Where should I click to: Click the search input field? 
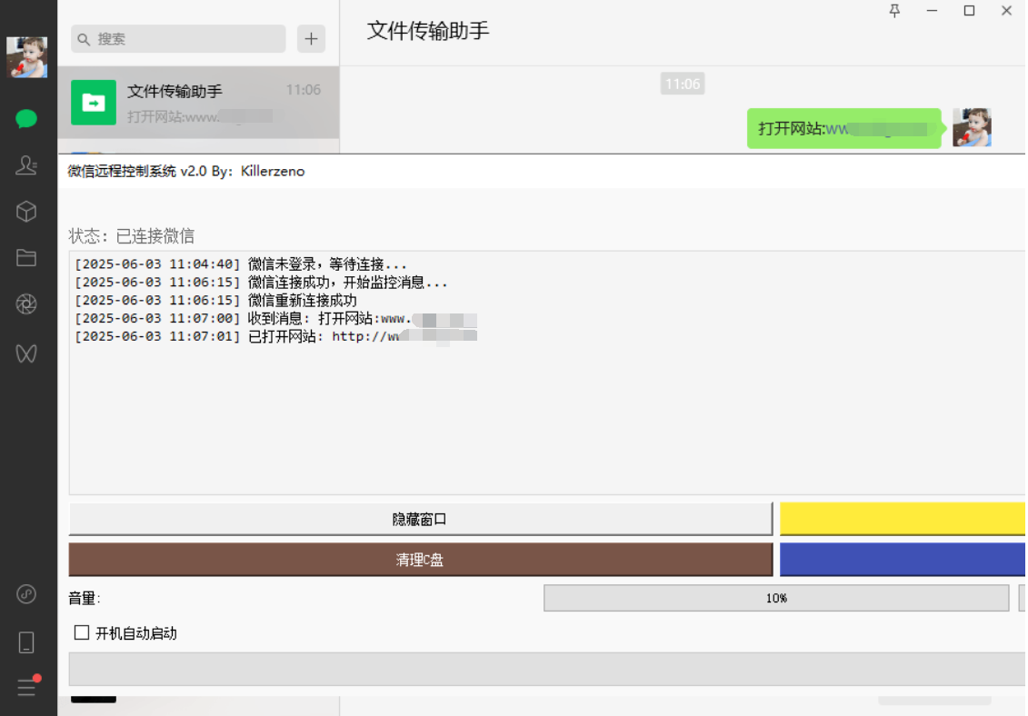[177, 39]
